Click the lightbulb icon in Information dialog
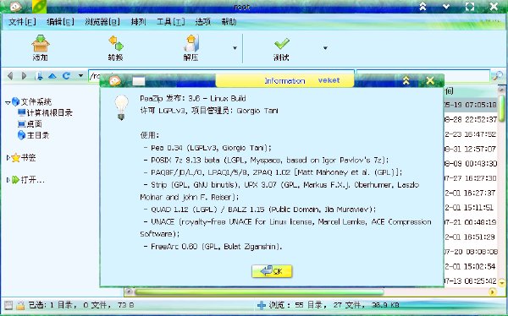The width and height of the screenshot is (508, 316). click(x=121, y=107)
